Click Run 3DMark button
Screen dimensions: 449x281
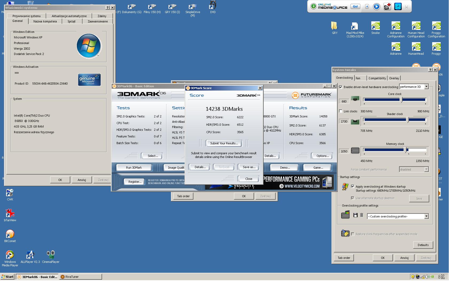tap(134, 168)
